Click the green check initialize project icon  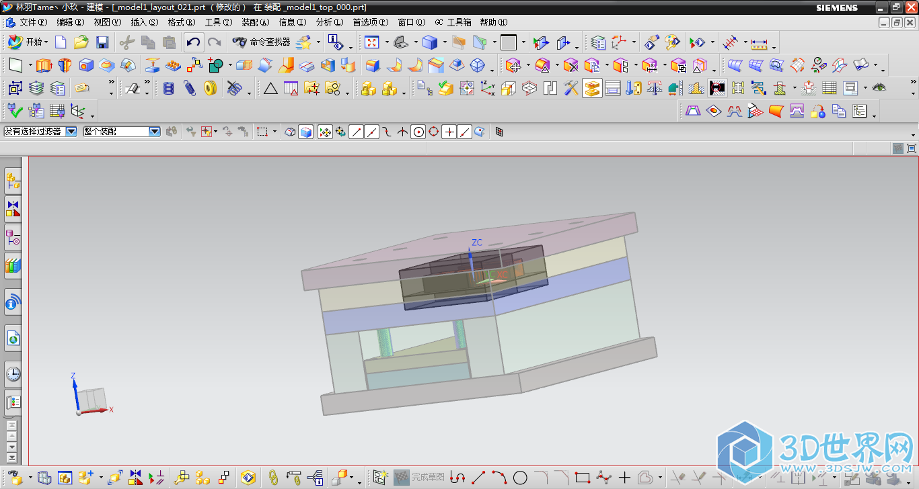(x=15, y=111)
